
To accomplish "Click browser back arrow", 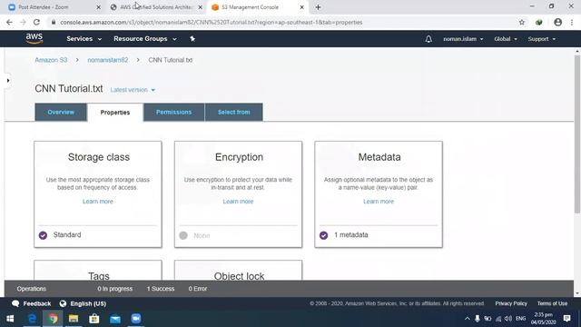I will [9, 22].
